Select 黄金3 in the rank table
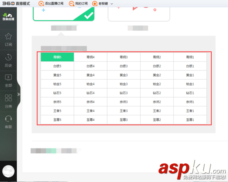The image size is (228, 182). pos(123,75)
